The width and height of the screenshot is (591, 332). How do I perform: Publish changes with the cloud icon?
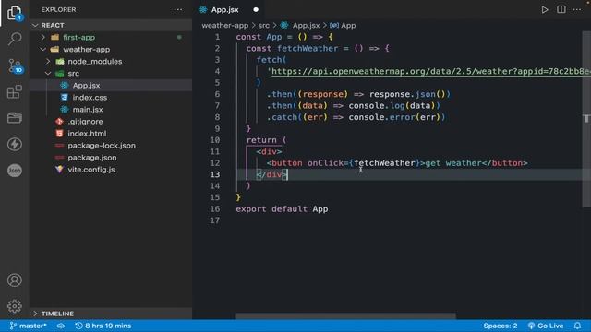coord(61,326)
